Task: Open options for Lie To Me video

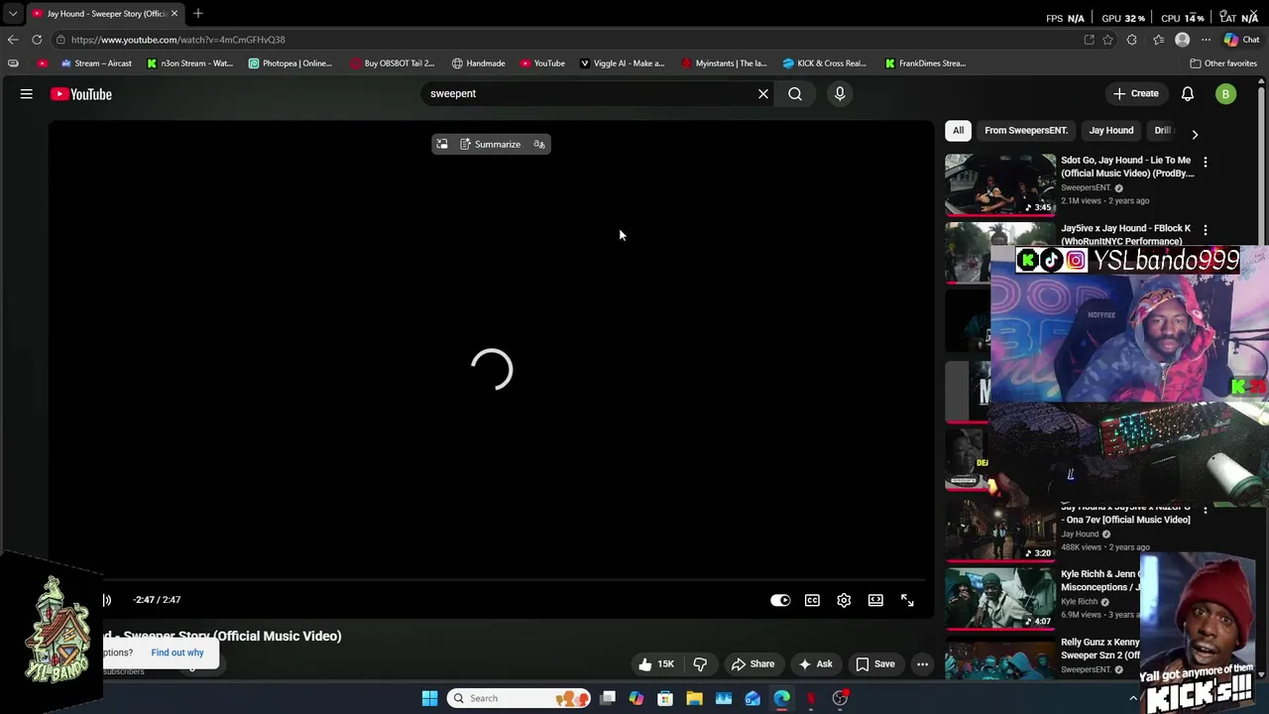Action: click(x=1206, y=161)
